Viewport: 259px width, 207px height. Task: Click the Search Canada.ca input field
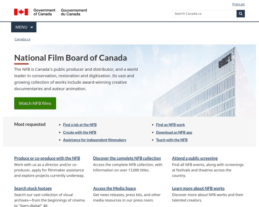[204, 13]
